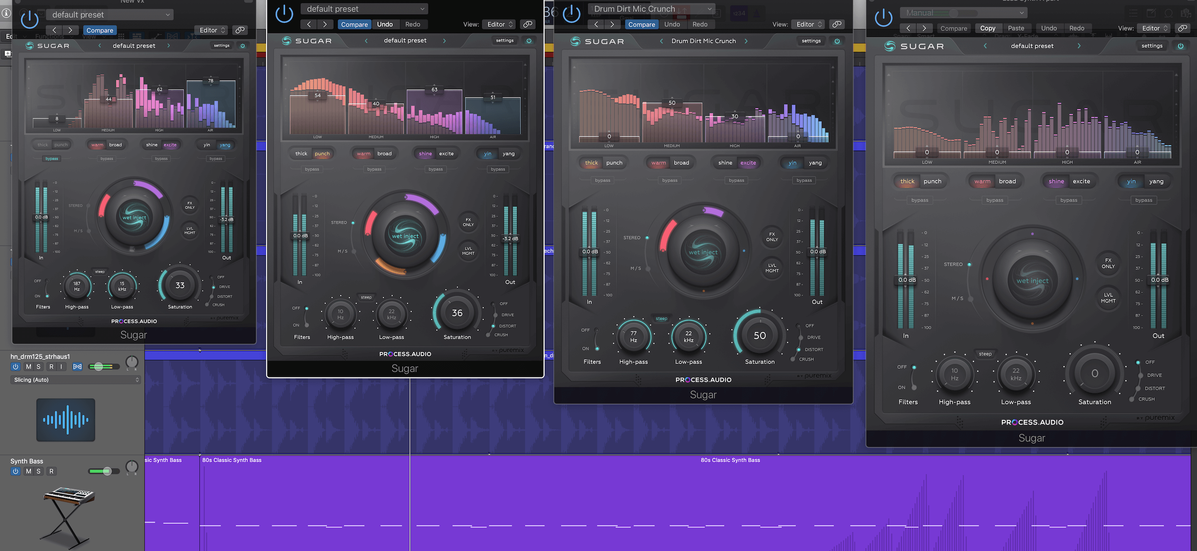Click Undo in the second window header
This screenshot has height=551, width=1197.
(x=385, y=24)
